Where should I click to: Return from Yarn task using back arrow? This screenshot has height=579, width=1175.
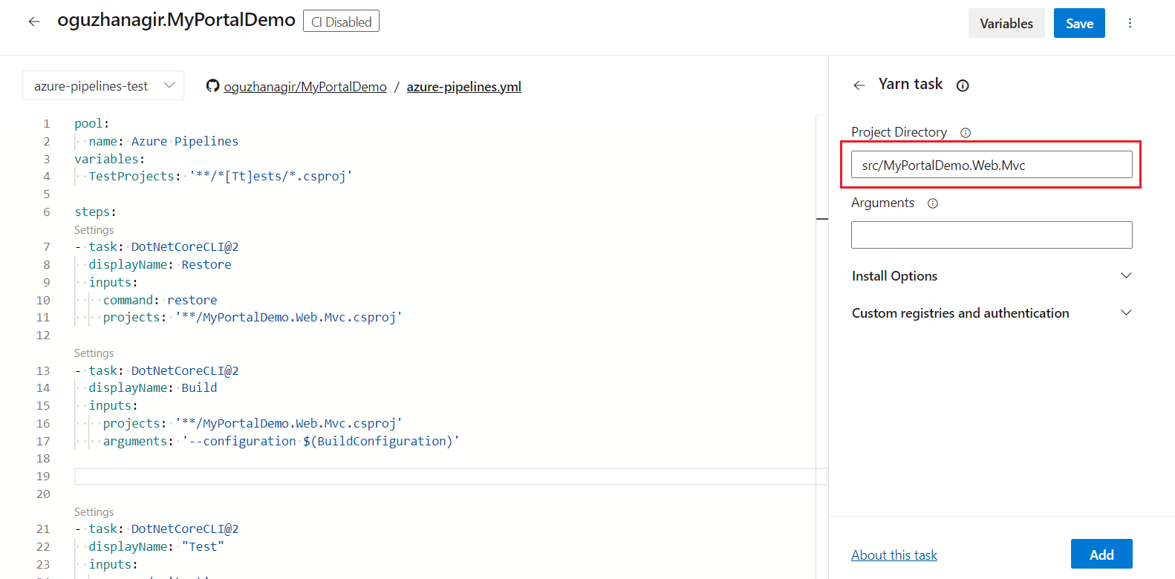click(859, 85)
